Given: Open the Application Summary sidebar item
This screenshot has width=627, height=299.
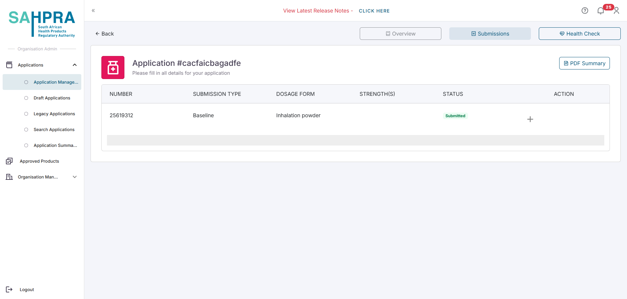Looking at the screenshot, I should (x=55, y=146).
